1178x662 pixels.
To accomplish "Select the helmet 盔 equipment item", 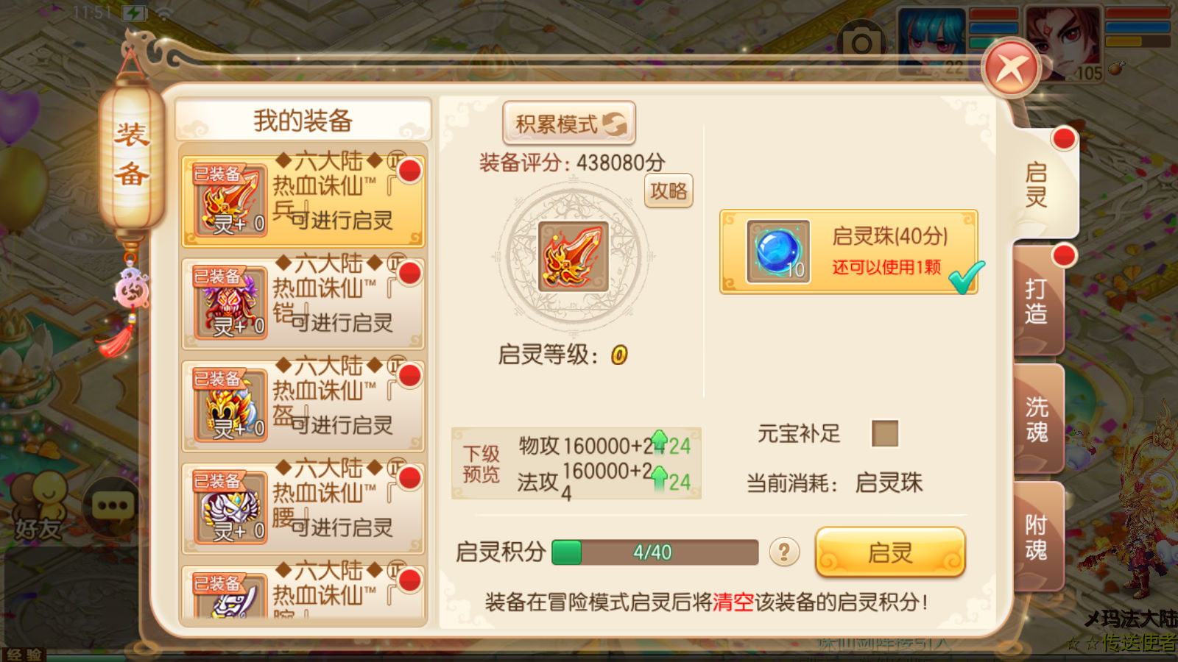I will click(x=304, y=405).
